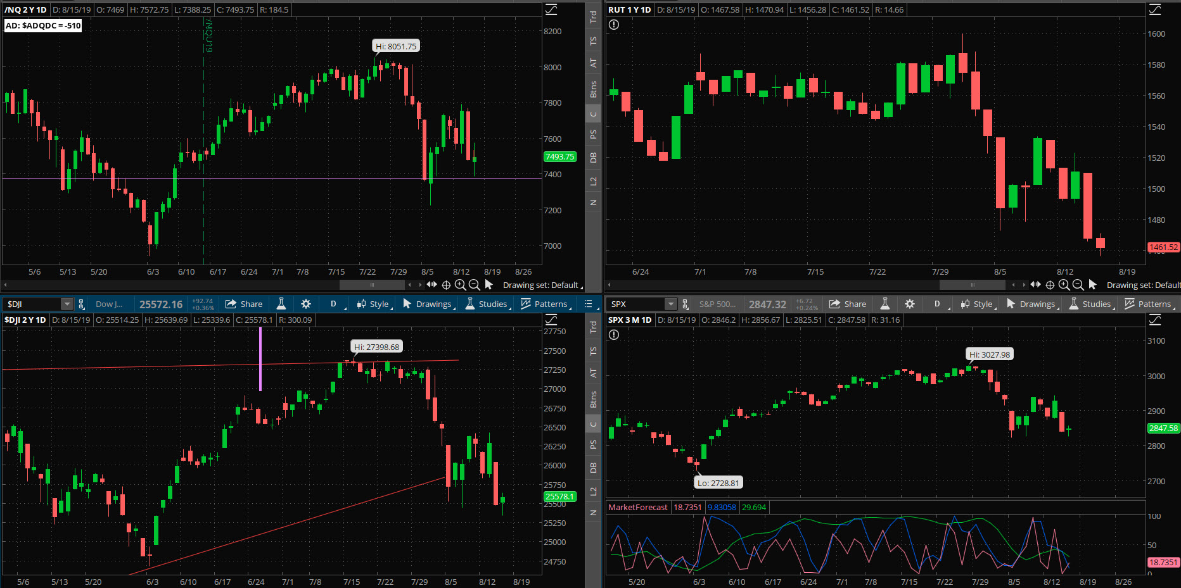The image size is (1181, 588).
Task: Activate the crosshair tool under the RUT chart
Action: coord(1050,285)
